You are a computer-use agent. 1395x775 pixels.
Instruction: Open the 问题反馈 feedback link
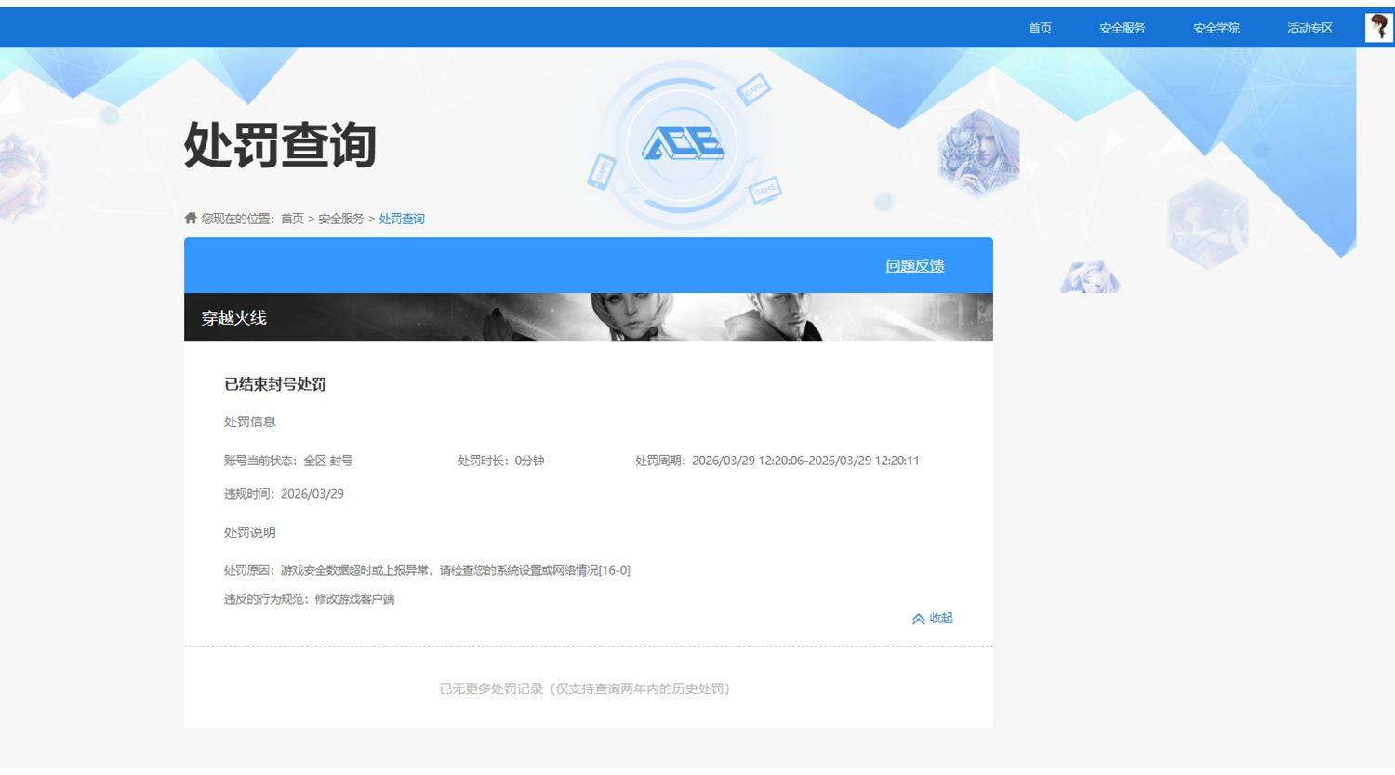914,265
